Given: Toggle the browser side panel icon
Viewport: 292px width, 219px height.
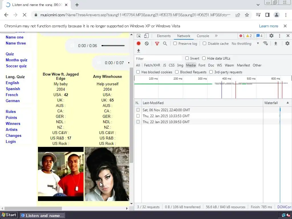Looking at the screenshot, I should click(267, 15).
